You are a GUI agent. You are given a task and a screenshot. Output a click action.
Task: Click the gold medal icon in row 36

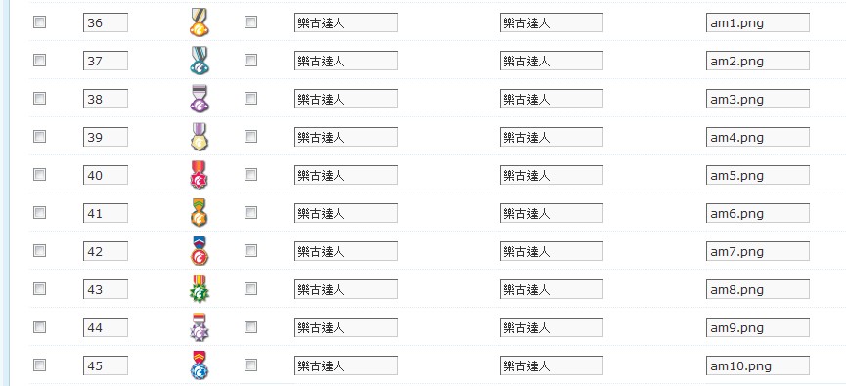[x=200, y=22]
